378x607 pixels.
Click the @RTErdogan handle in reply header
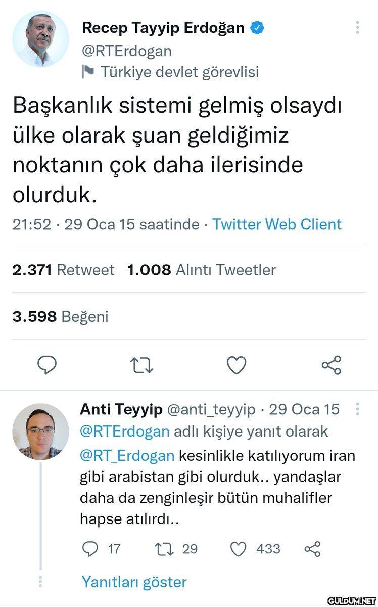[124, 431]
